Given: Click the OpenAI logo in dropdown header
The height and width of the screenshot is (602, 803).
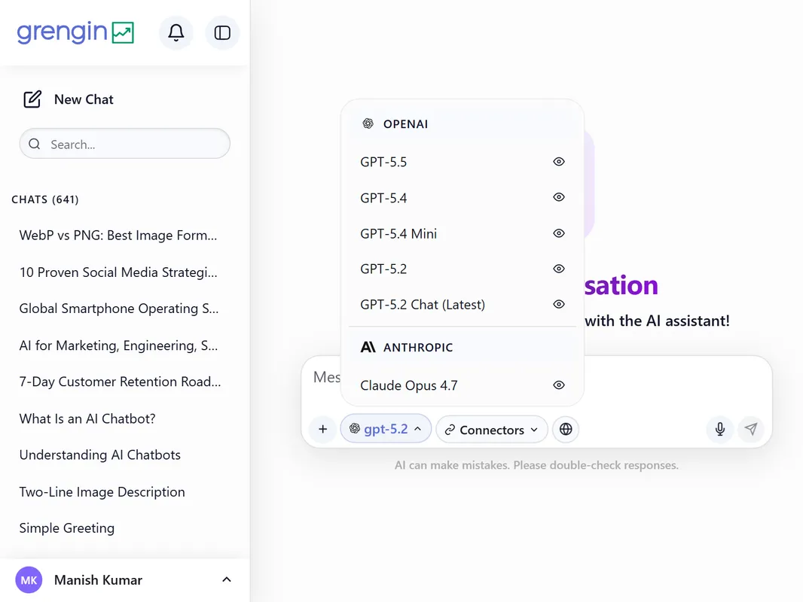Looking at the screenshot, I should click(x=368, y=123).
